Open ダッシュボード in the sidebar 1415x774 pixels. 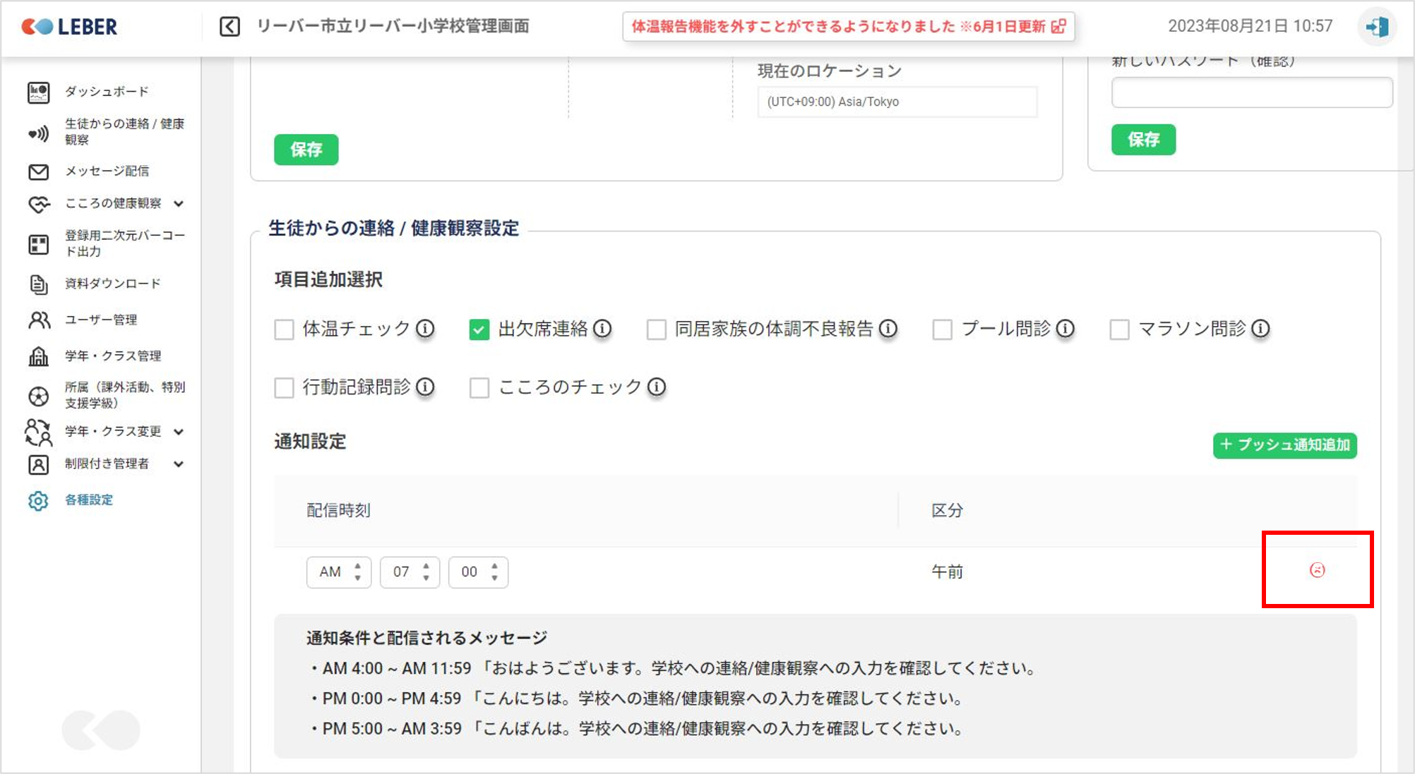pyautogui.click(x=107, y=92)
